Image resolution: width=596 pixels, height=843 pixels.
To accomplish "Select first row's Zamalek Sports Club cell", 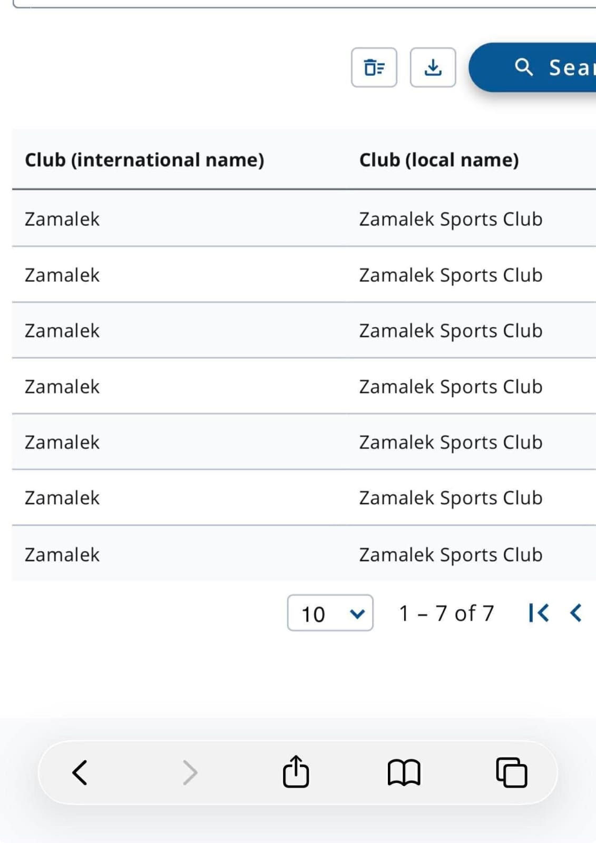I will pos(451,219).
